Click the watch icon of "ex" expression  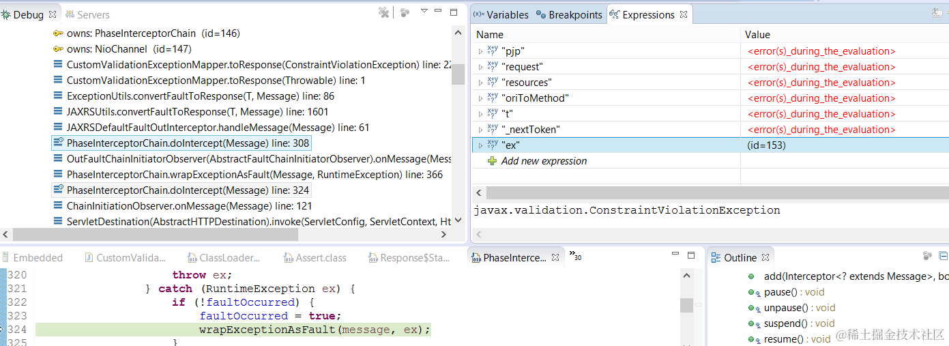[493, 145]
